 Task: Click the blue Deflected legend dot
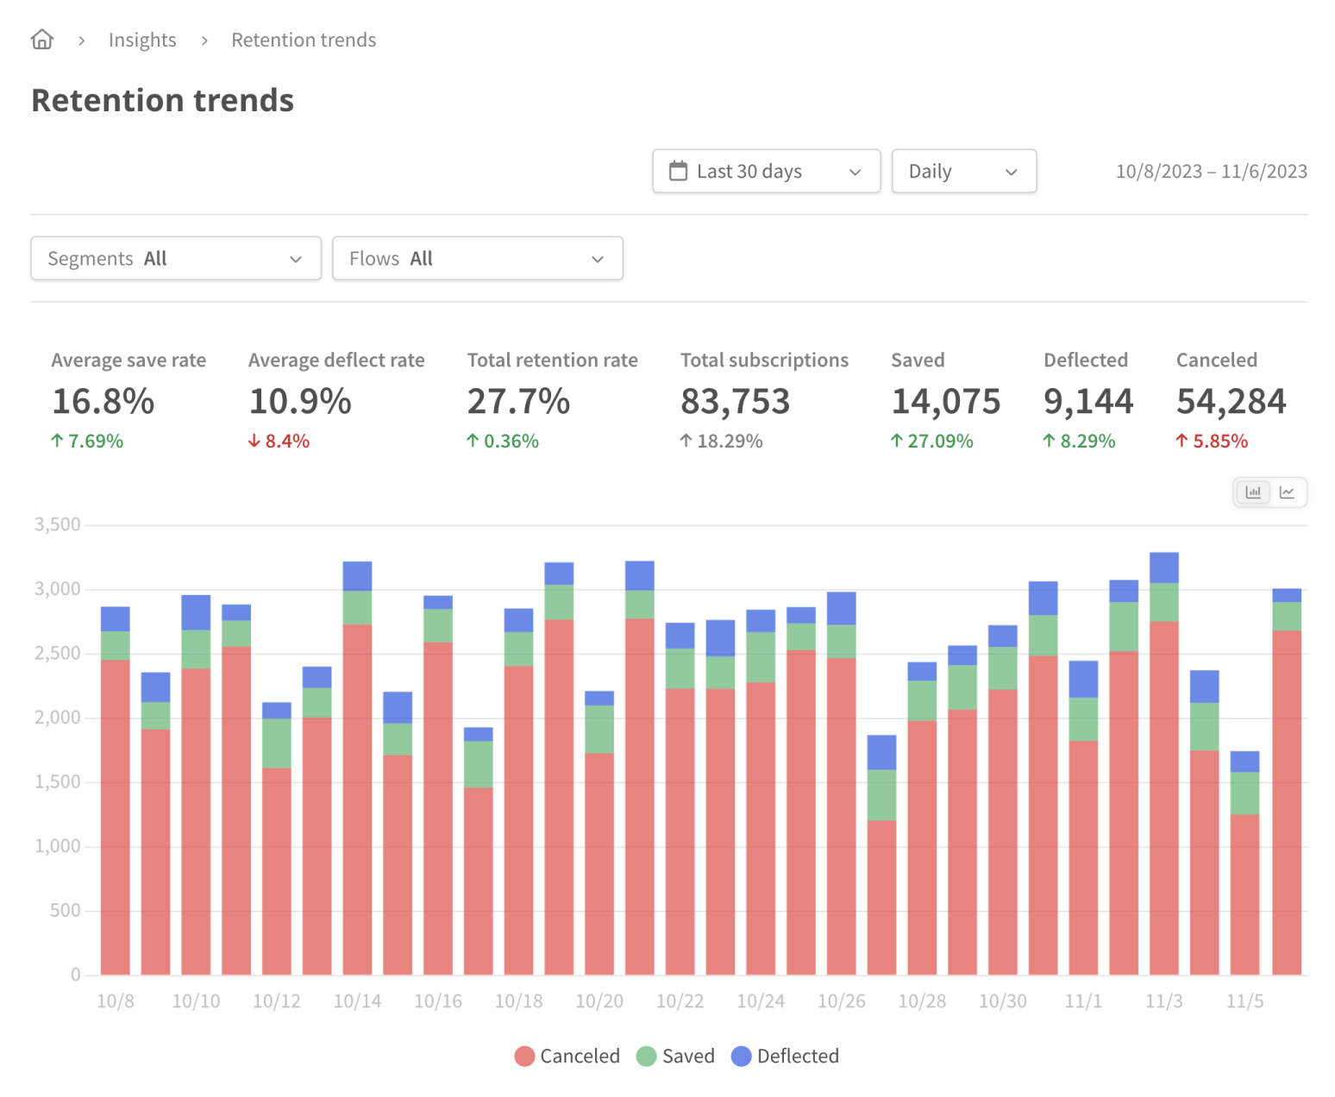(740, 1056)
